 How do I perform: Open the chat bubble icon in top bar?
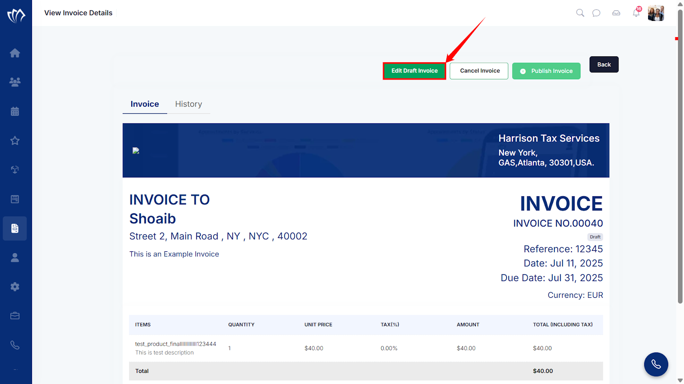pyautogui.click(x=596, y=13)
